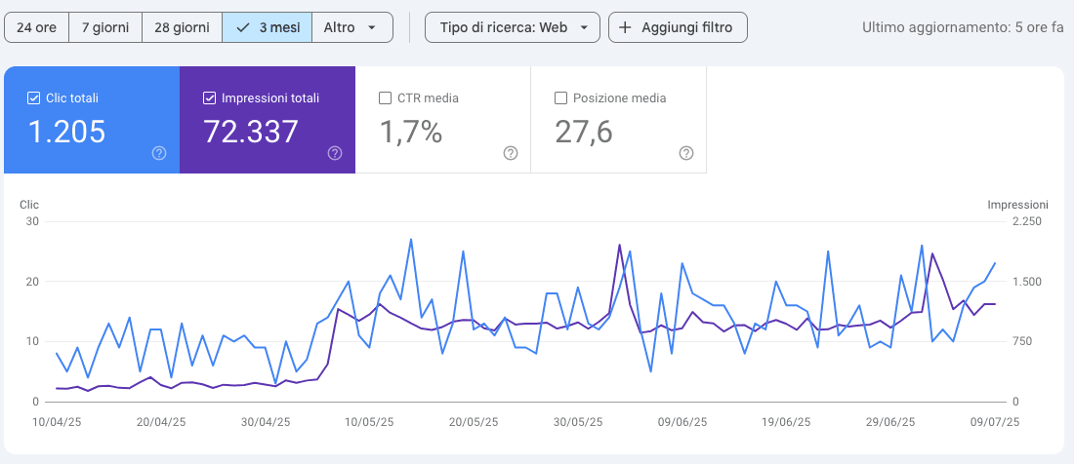
Task: Open help icon on Clic totali card
Action: [159, 153]
